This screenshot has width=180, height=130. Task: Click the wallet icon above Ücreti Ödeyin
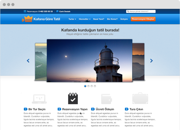click(x=106, y=99)
